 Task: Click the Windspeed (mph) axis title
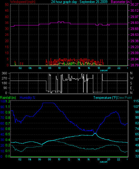[23, 2]
